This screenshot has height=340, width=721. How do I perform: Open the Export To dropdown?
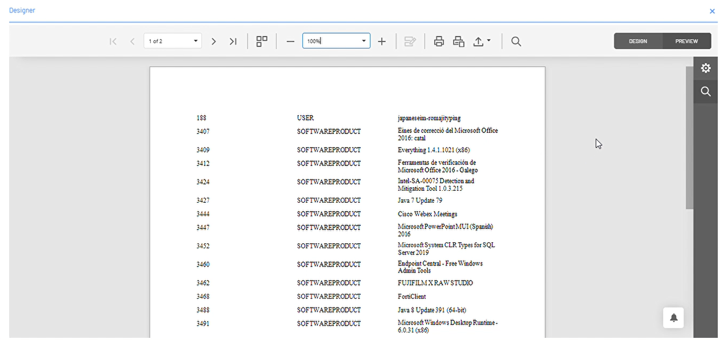(482, 42)
